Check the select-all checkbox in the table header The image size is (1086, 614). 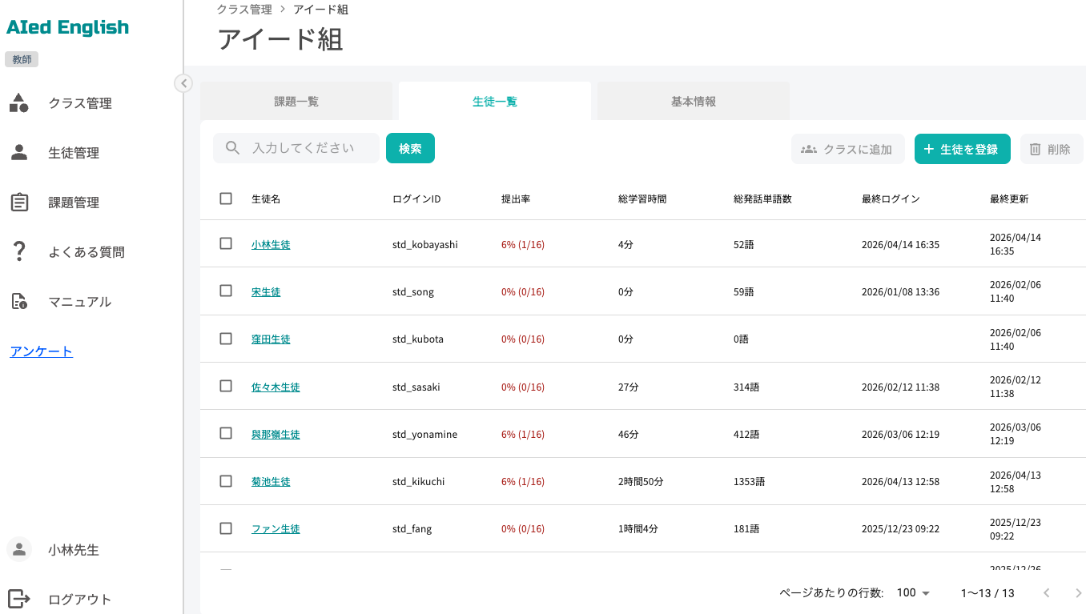click(226, 199)
